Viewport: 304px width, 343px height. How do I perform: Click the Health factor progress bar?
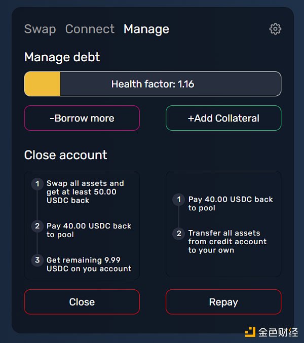tap(153, 84)
